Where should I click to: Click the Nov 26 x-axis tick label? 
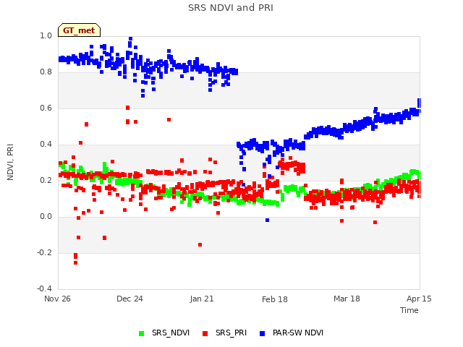(x=57, y=299)
